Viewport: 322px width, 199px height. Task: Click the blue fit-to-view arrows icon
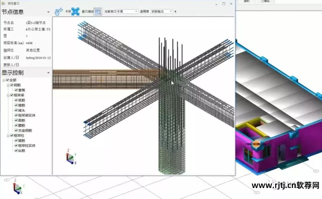[x=75, y=12]
